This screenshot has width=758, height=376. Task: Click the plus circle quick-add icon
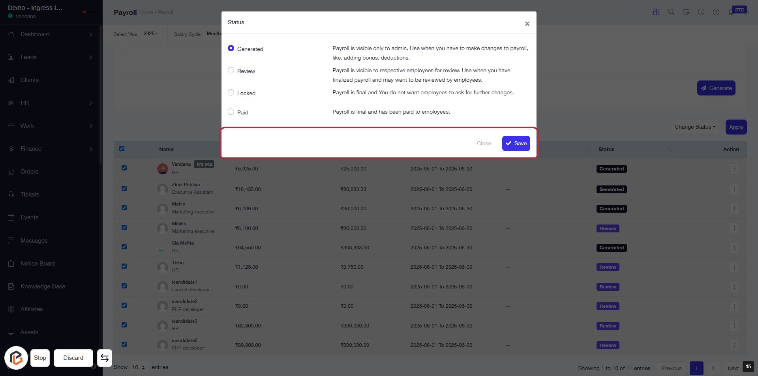click(x=716, y=12)
